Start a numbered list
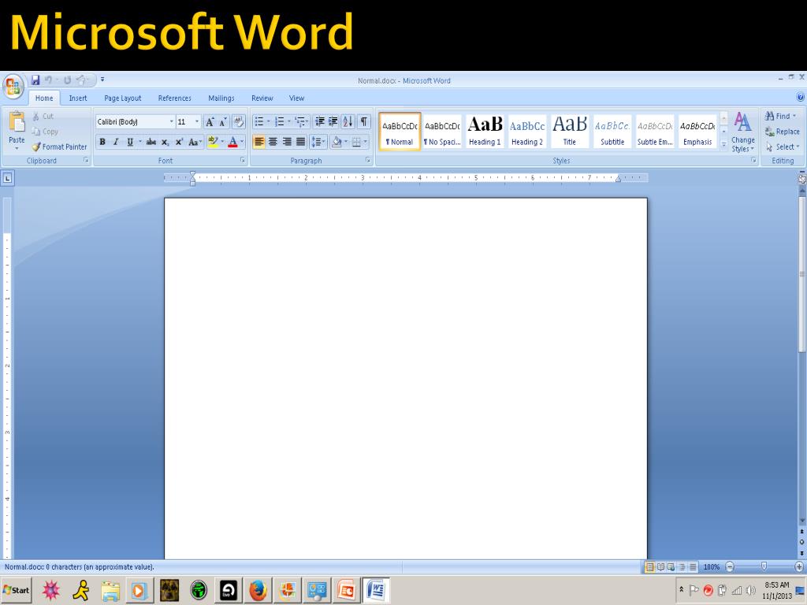Viewport: 807px width, 605px height. [280, 122]
